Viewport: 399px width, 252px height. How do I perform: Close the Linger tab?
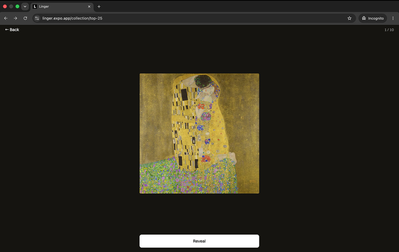pos(89,6)
